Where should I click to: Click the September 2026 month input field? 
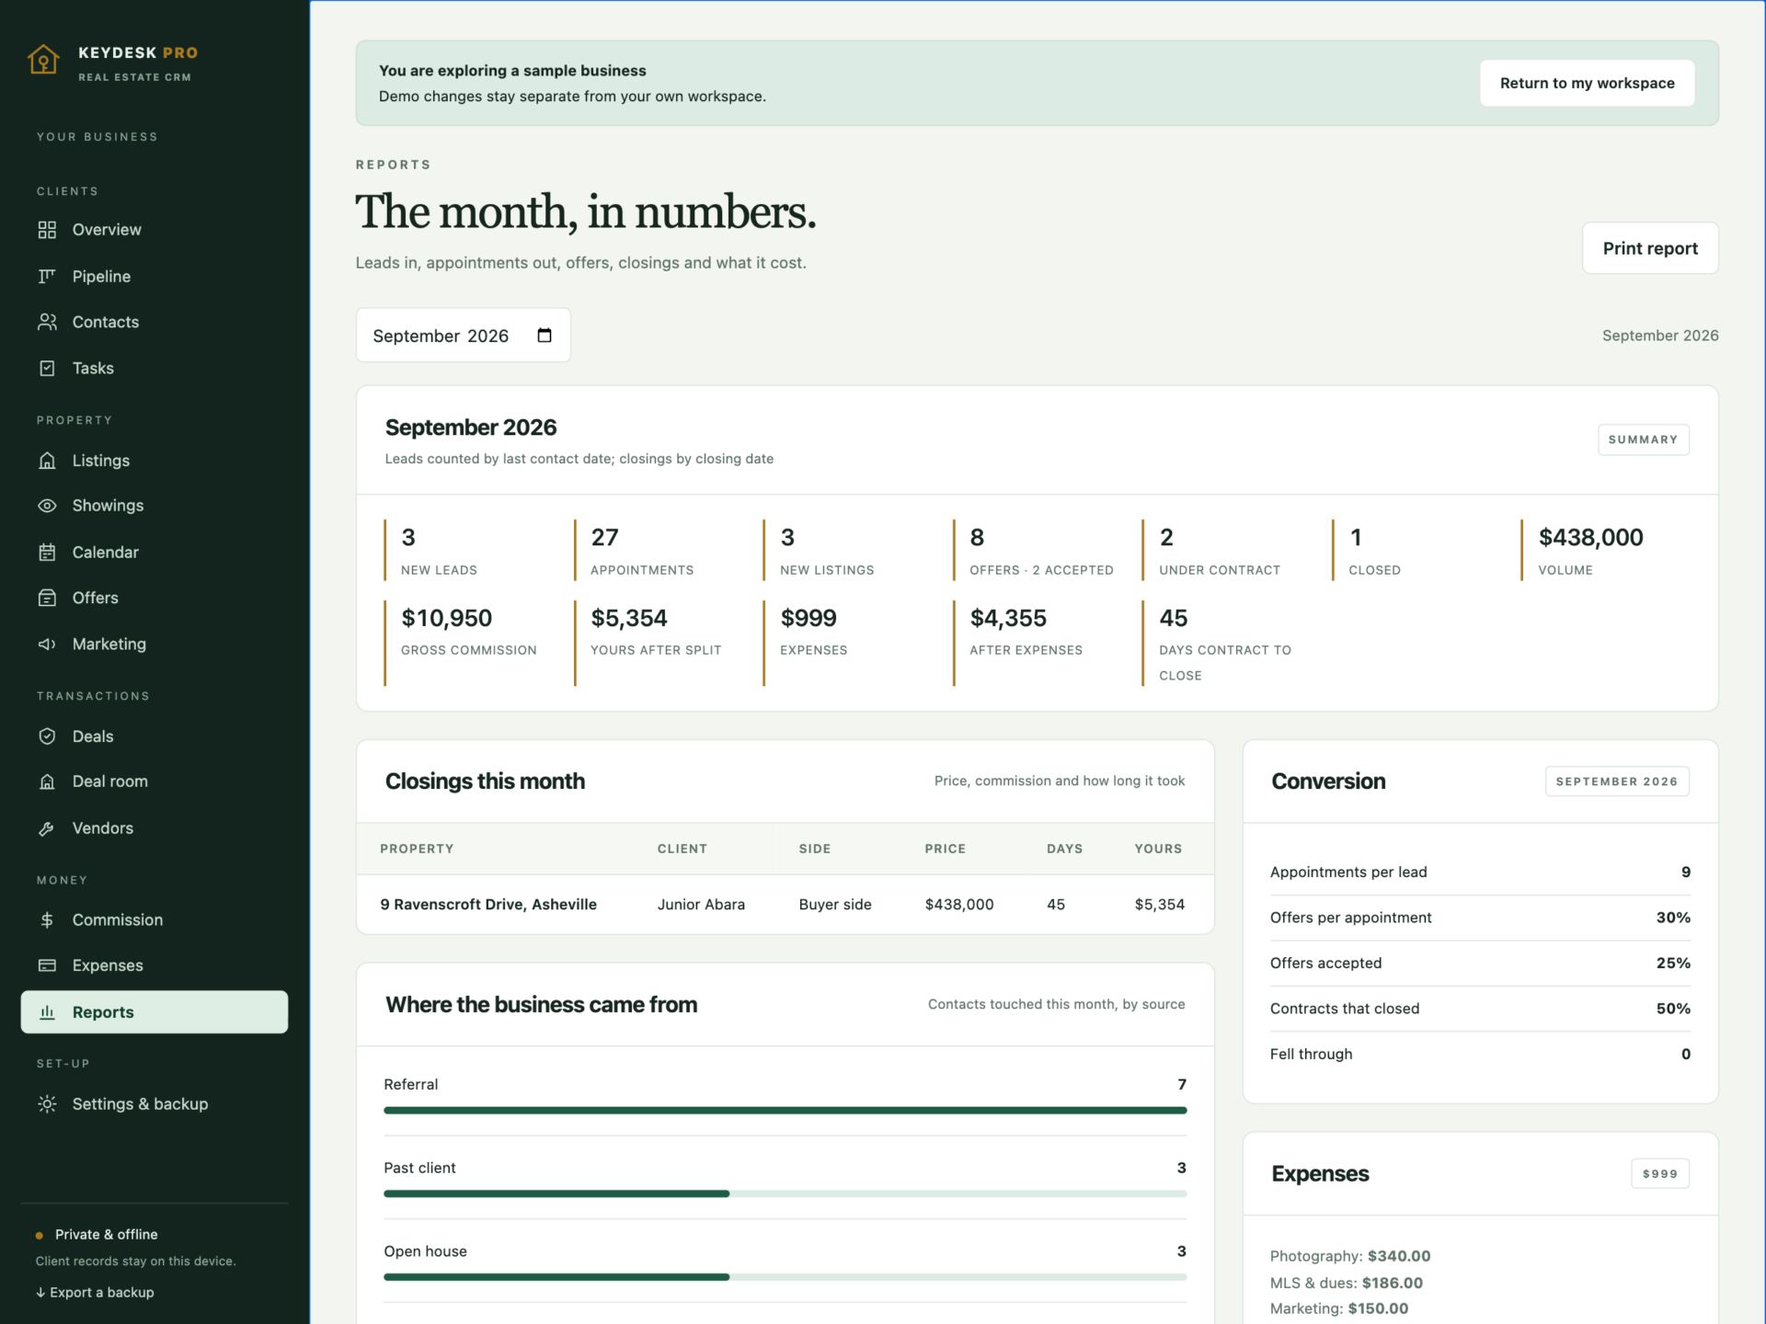coord(463,336)
